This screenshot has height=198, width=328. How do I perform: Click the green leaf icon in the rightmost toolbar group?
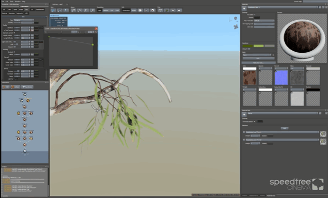(166, 10)
